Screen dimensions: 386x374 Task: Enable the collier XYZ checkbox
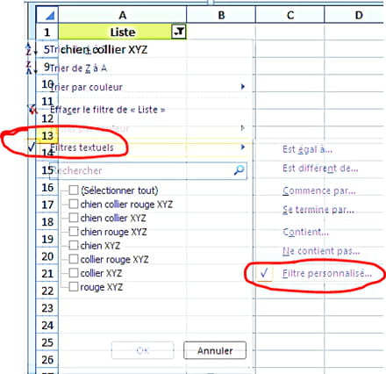pyautogui.click(x=74, y=273)
